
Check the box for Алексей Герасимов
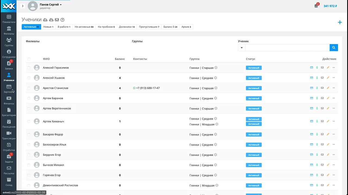[x=29, y=68]
